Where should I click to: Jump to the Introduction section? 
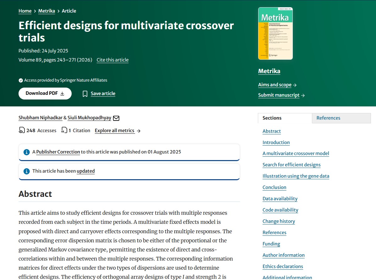coord(276,143)
